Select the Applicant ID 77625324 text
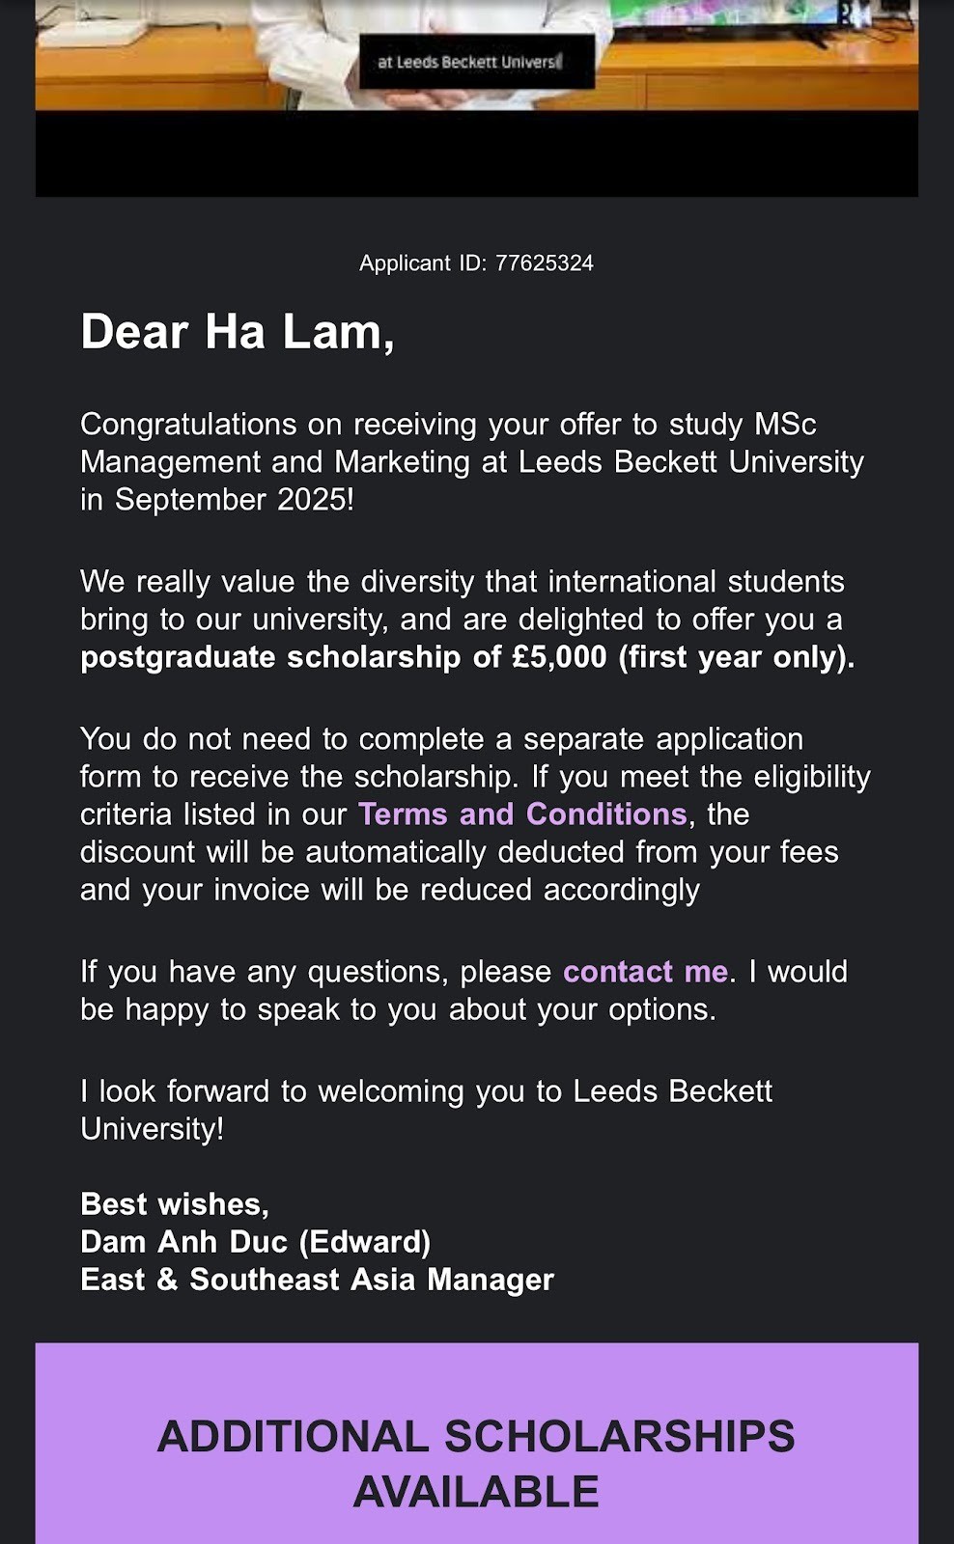 coord(476,263)
